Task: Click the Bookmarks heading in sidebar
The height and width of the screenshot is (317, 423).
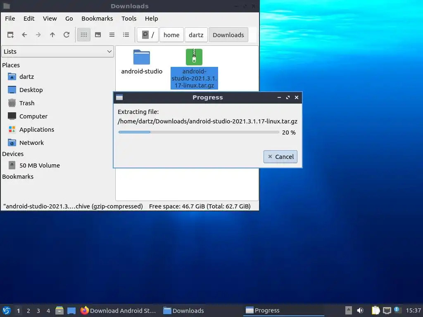Action: pos(18,177)
